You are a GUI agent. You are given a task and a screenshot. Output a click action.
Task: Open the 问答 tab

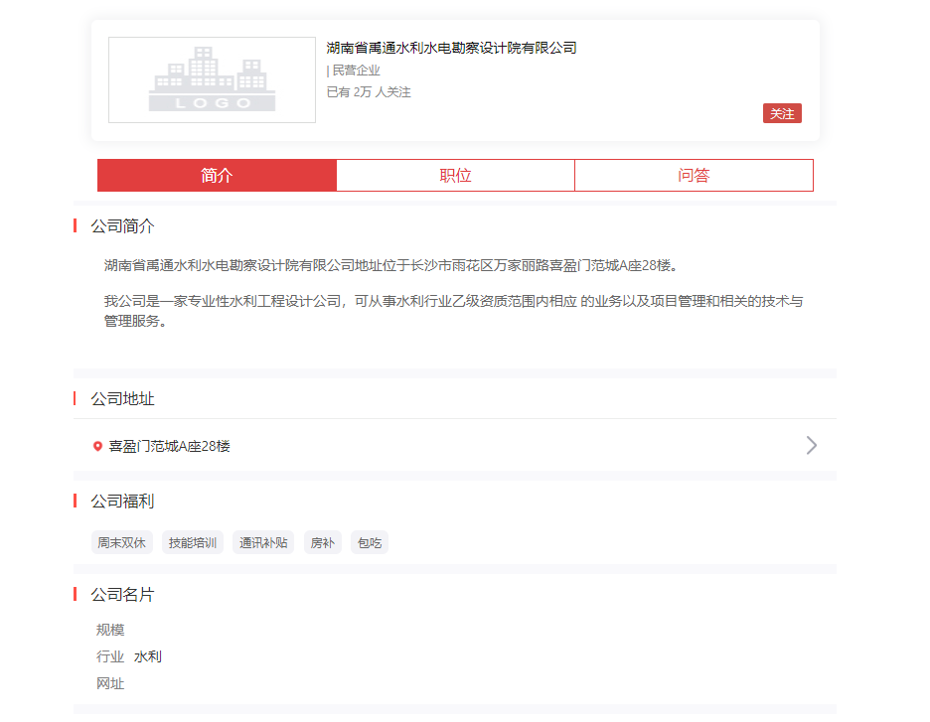(x=694, y=176)
